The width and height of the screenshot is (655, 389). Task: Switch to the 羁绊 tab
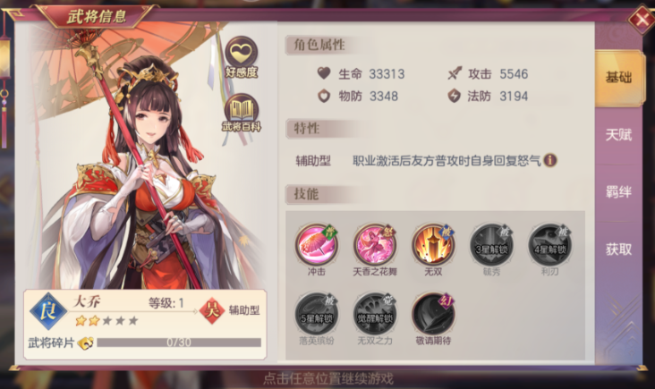[x=618, y=192]
